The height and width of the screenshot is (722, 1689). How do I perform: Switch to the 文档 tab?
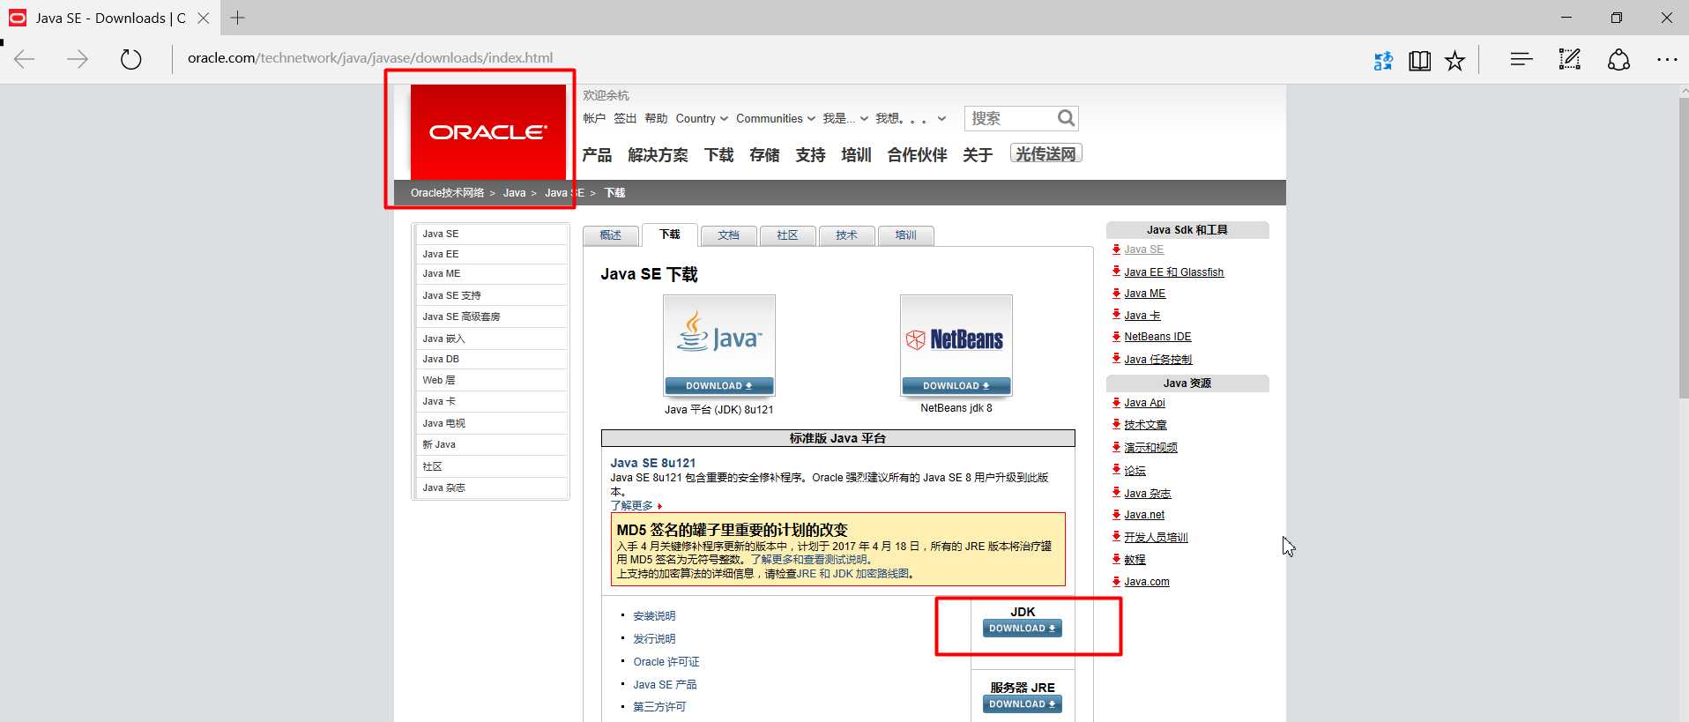click(728, 235)
